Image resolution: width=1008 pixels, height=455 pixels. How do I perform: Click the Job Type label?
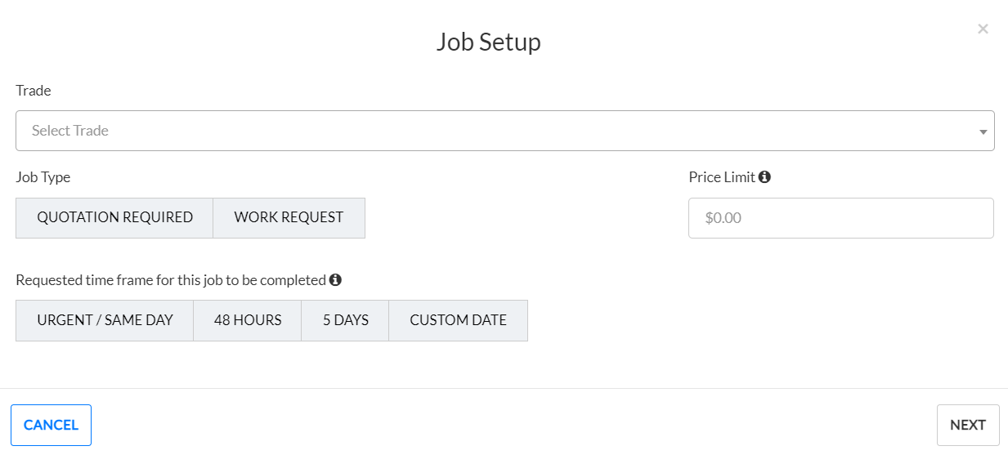pyautogui.click(x=43, y=176)
